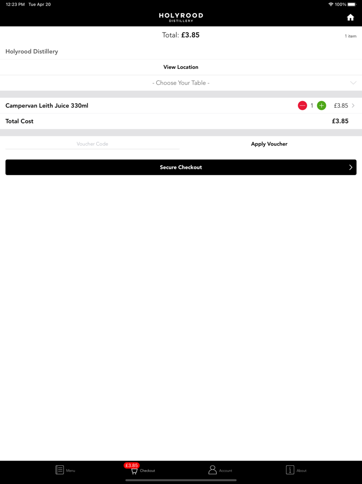Decrease quantity with red minus button
Screen dimensions: 362x484
[303, 106]
